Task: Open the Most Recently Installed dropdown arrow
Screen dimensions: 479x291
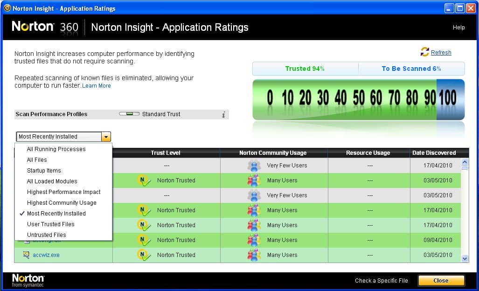Action: coord(106,137)
